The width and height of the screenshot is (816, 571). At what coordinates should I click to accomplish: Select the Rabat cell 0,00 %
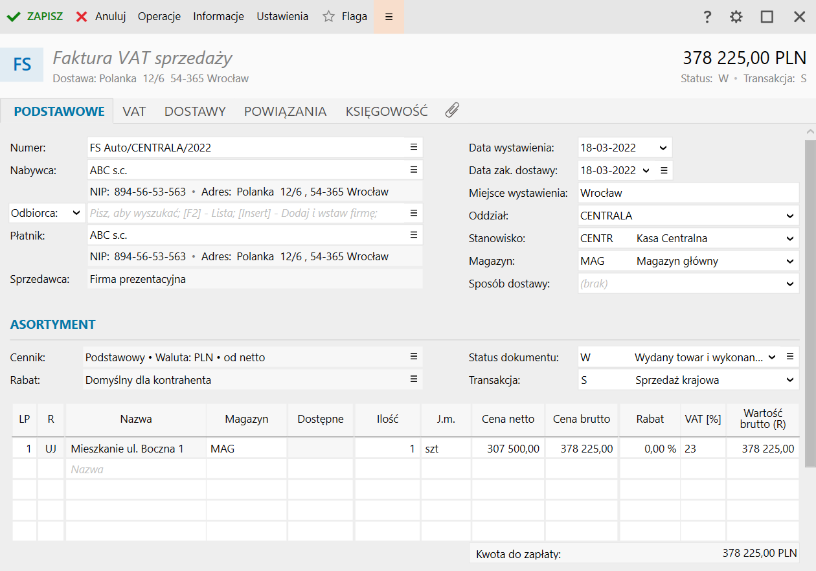click(x=650, y=448)
